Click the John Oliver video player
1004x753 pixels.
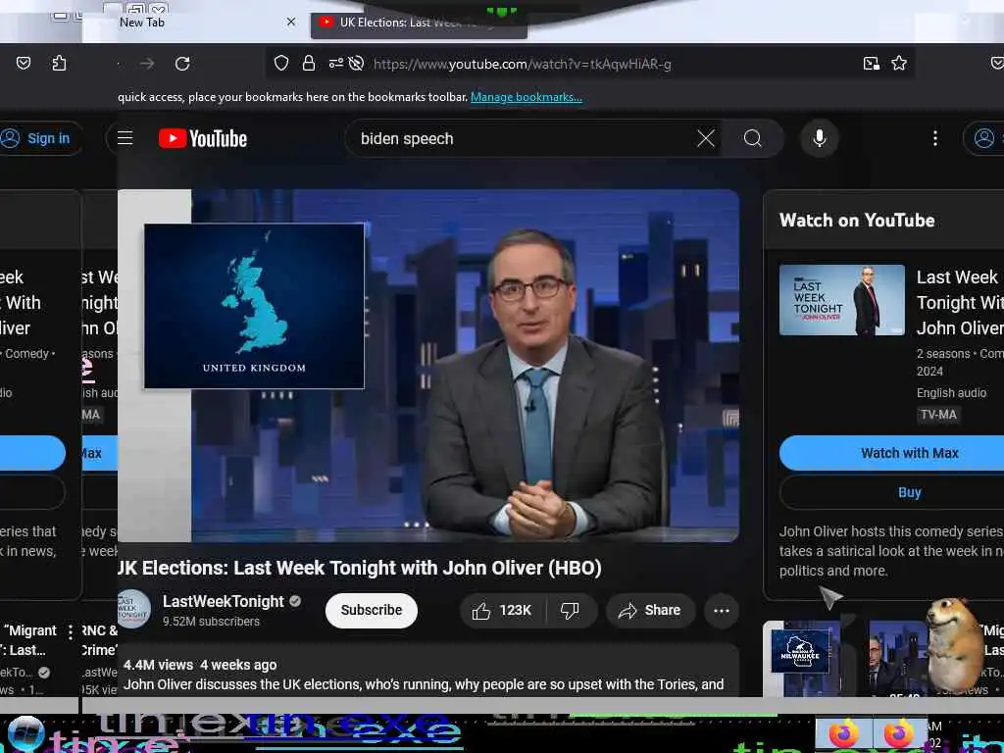428,366
